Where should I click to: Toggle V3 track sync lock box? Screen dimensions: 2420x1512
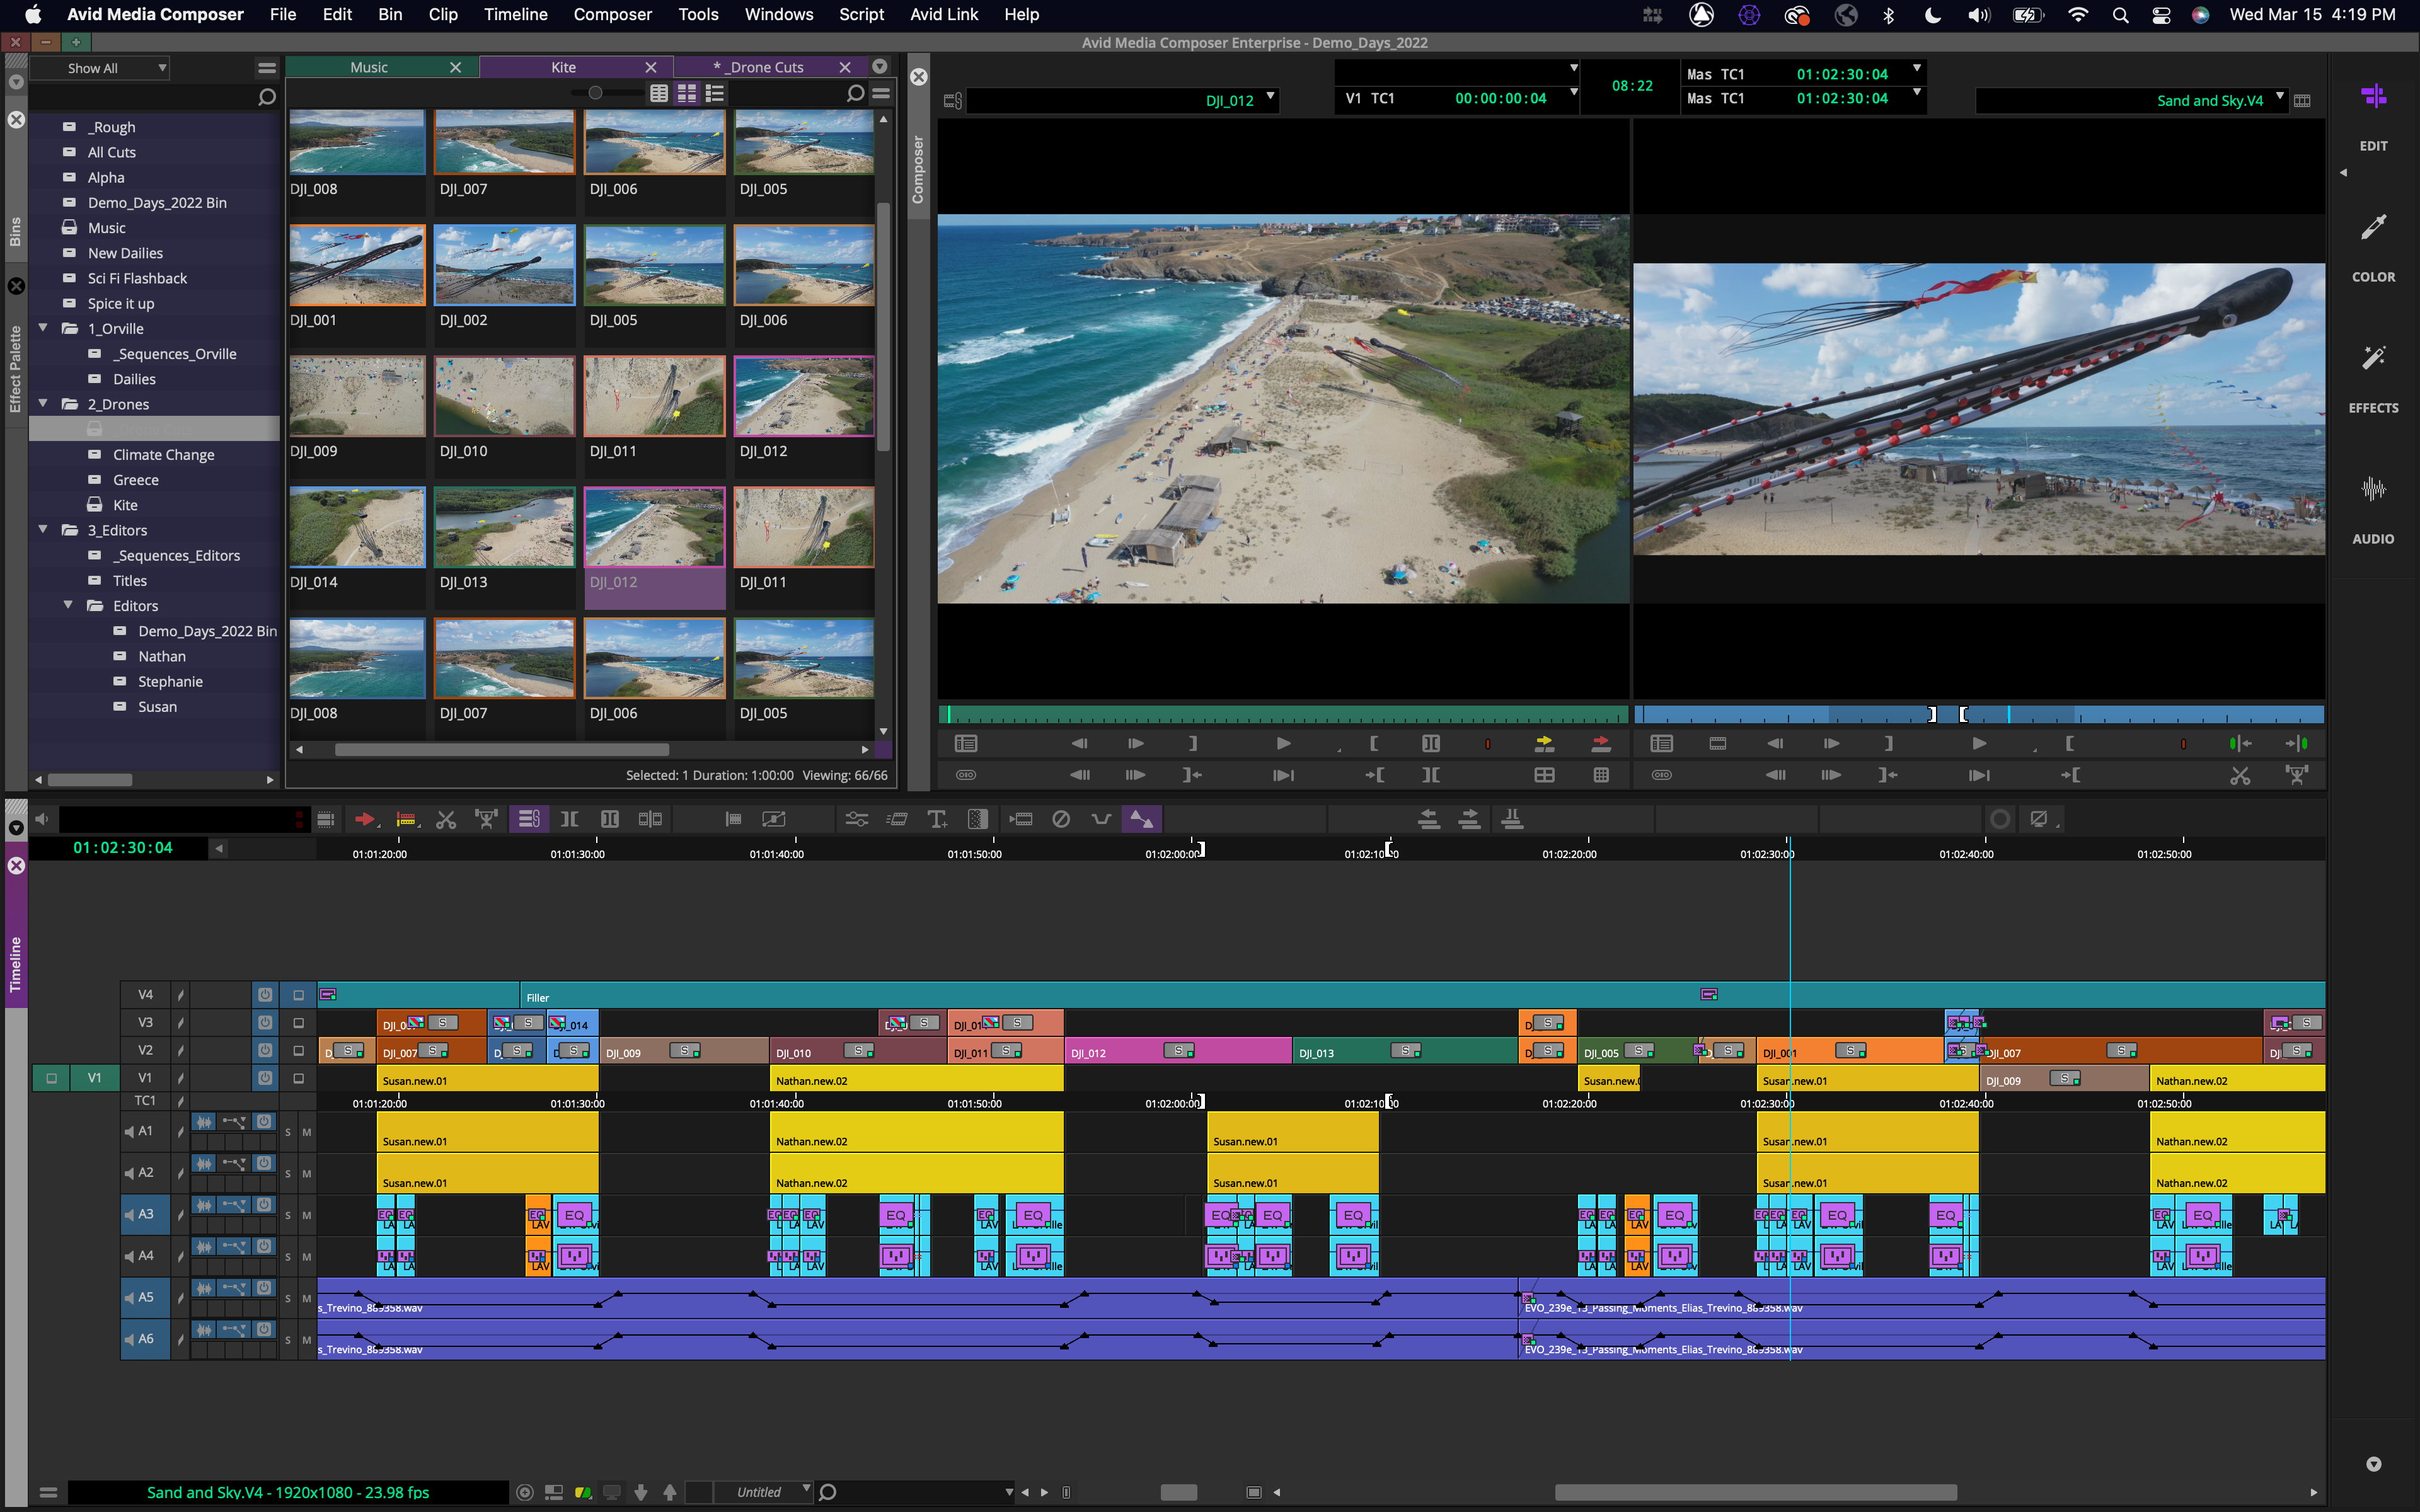click(298, 1023)
